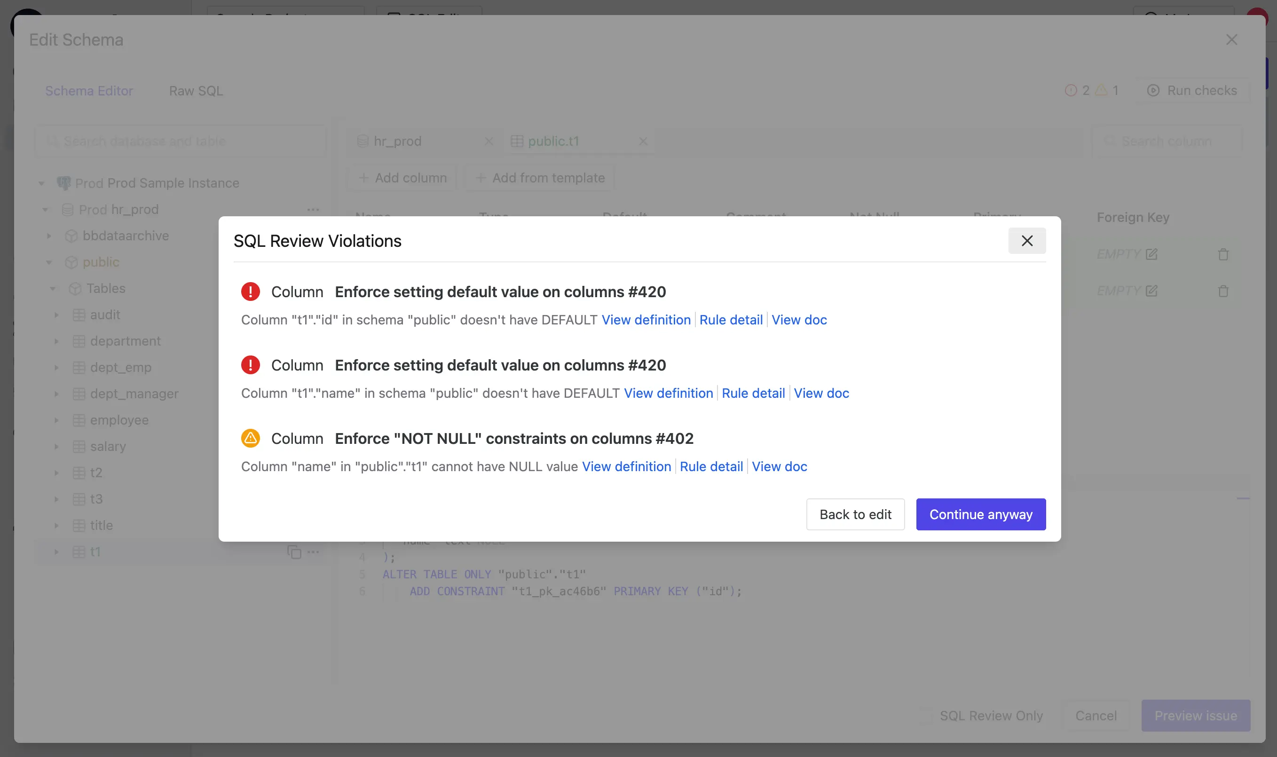Open View definition for NOT NULL violation
Screen dimensions: 1277x757
[626, 467]
